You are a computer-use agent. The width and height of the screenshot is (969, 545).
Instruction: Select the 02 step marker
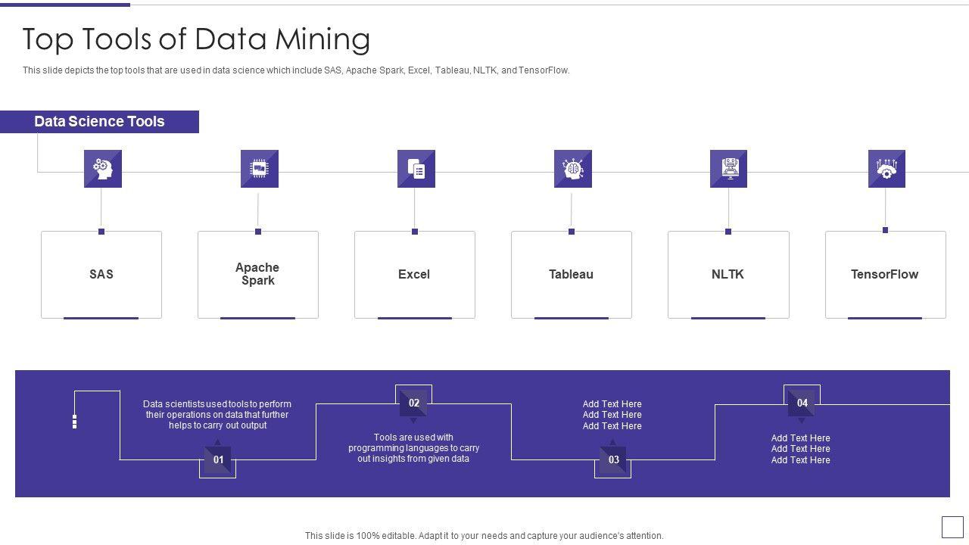tap(413, 403)
